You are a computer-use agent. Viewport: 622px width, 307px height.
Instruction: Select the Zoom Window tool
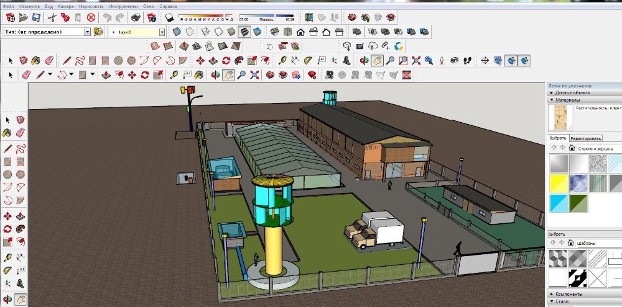(x=403, y=61)
